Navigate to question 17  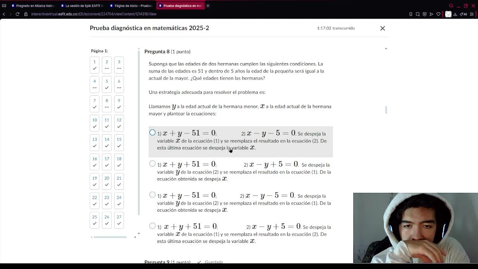107,162
